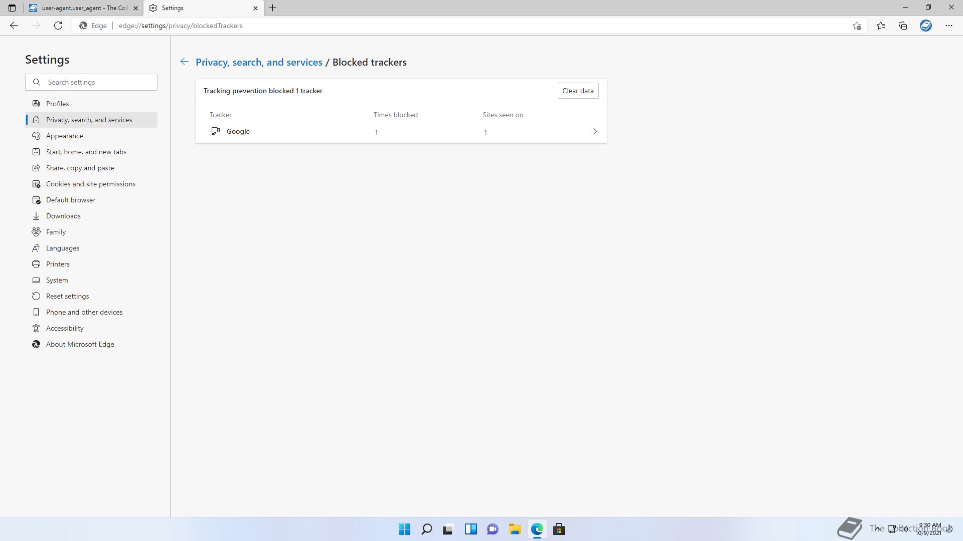The height and width of the screenshot is (541, 963).
Task: Open About Microsoft Edge
Action: 91,344
